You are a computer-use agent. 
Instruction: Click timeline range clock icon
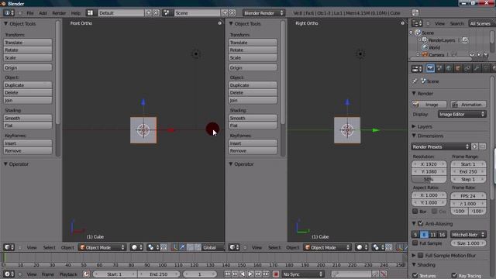(86, 274)
